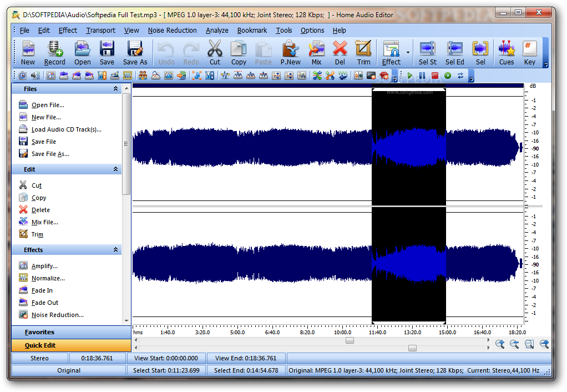
Task: Click the rightmost magnifier icon with arrow
Action: pos(544,344)
